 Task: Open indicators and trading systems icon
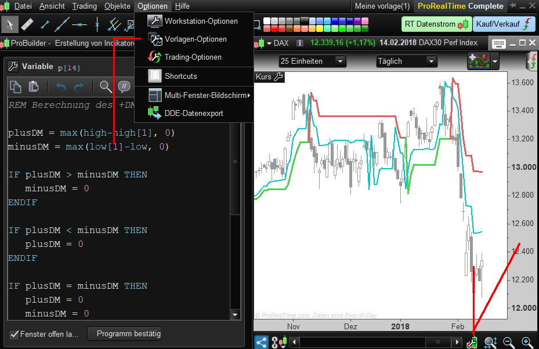[x=479, y=61]
